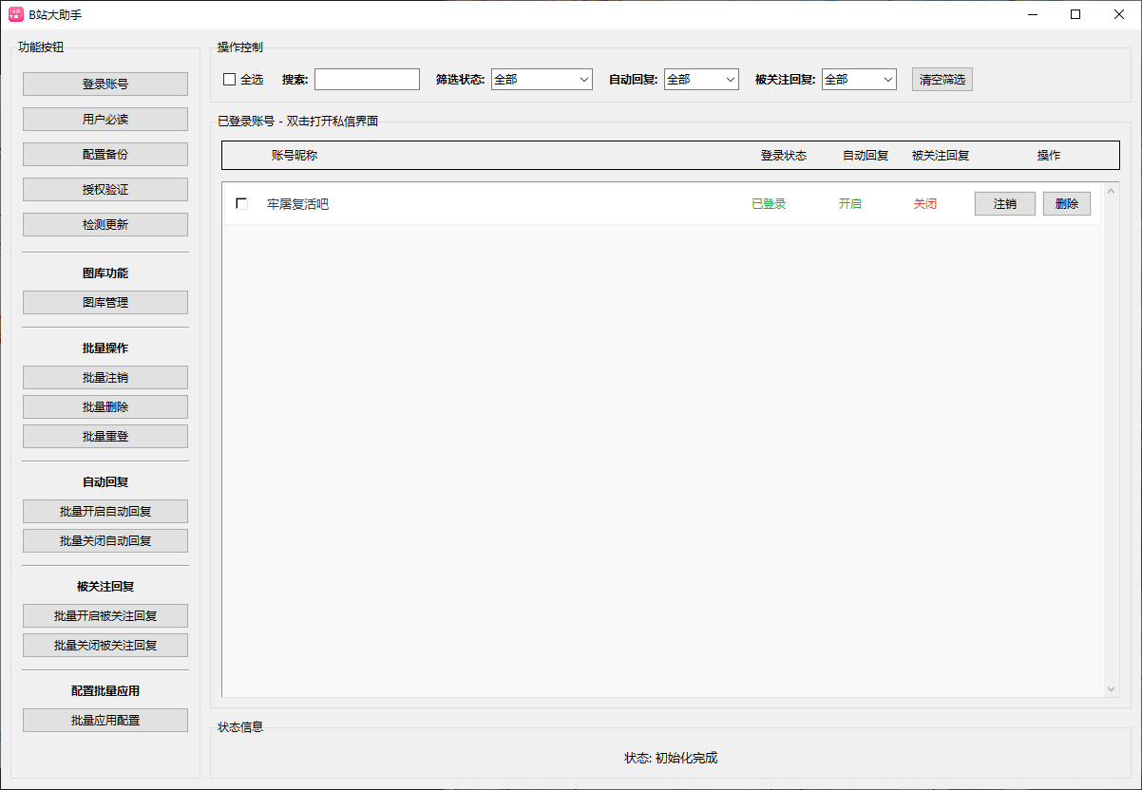Expand the 自动回复 filter dropdown
This screenshot has width=1142, height=790.
click(701, 80)
